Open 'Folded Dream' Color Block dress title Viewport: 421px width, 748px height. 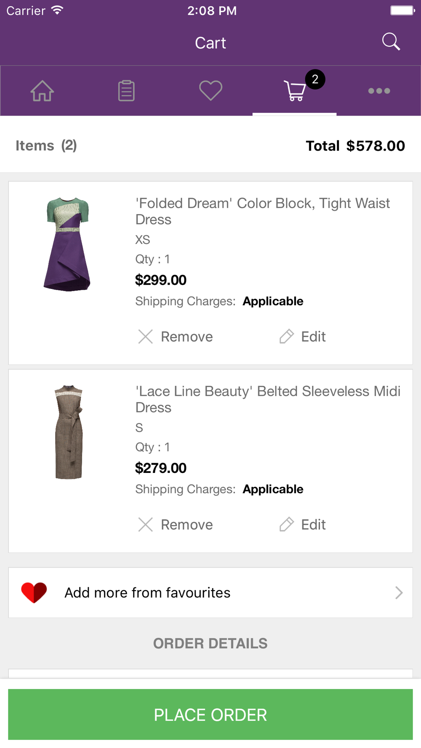(262, 211)
